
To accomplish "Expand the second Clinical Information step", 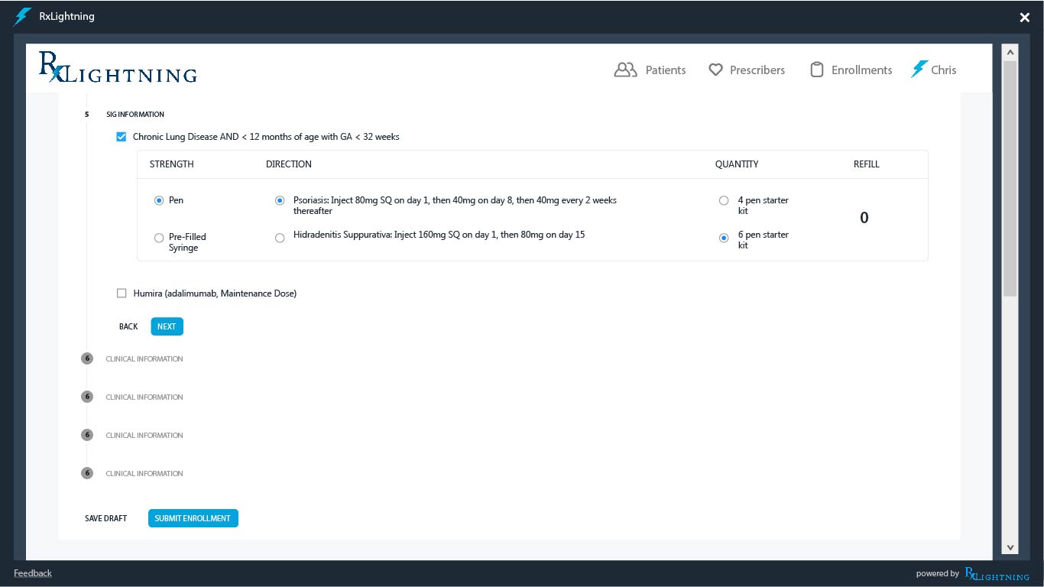I will point(144,397).
